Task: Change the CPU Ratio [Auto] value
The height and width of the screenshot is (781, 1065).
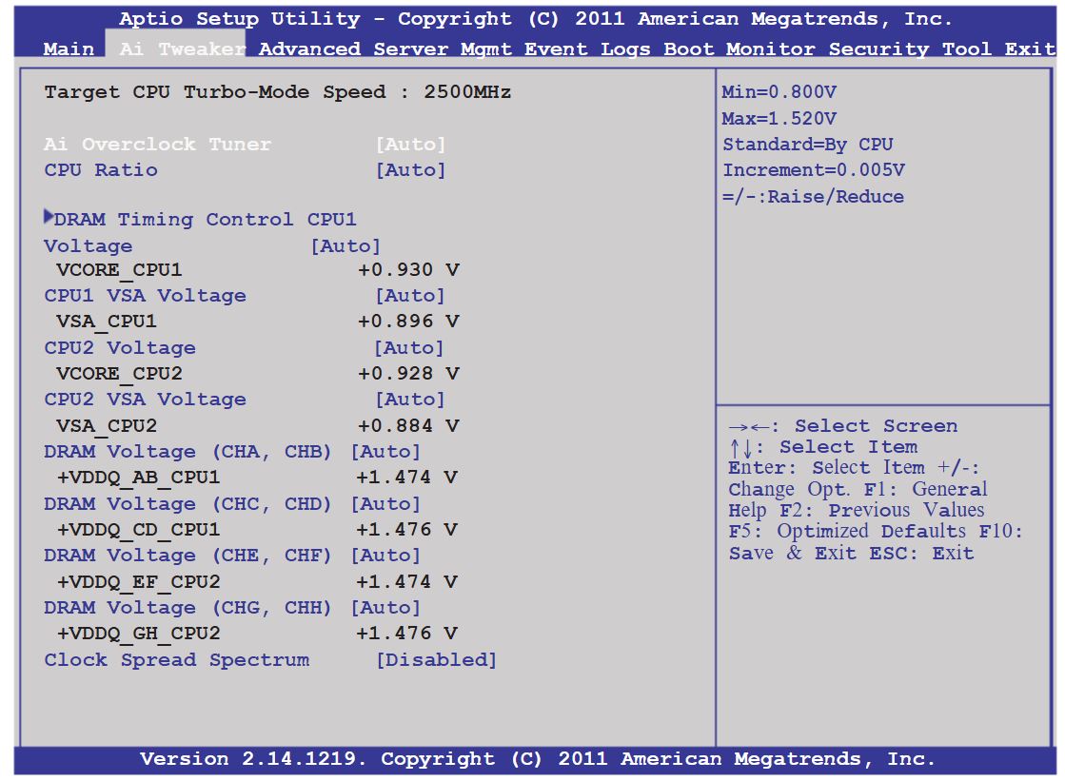Action: tap(411, 169)
